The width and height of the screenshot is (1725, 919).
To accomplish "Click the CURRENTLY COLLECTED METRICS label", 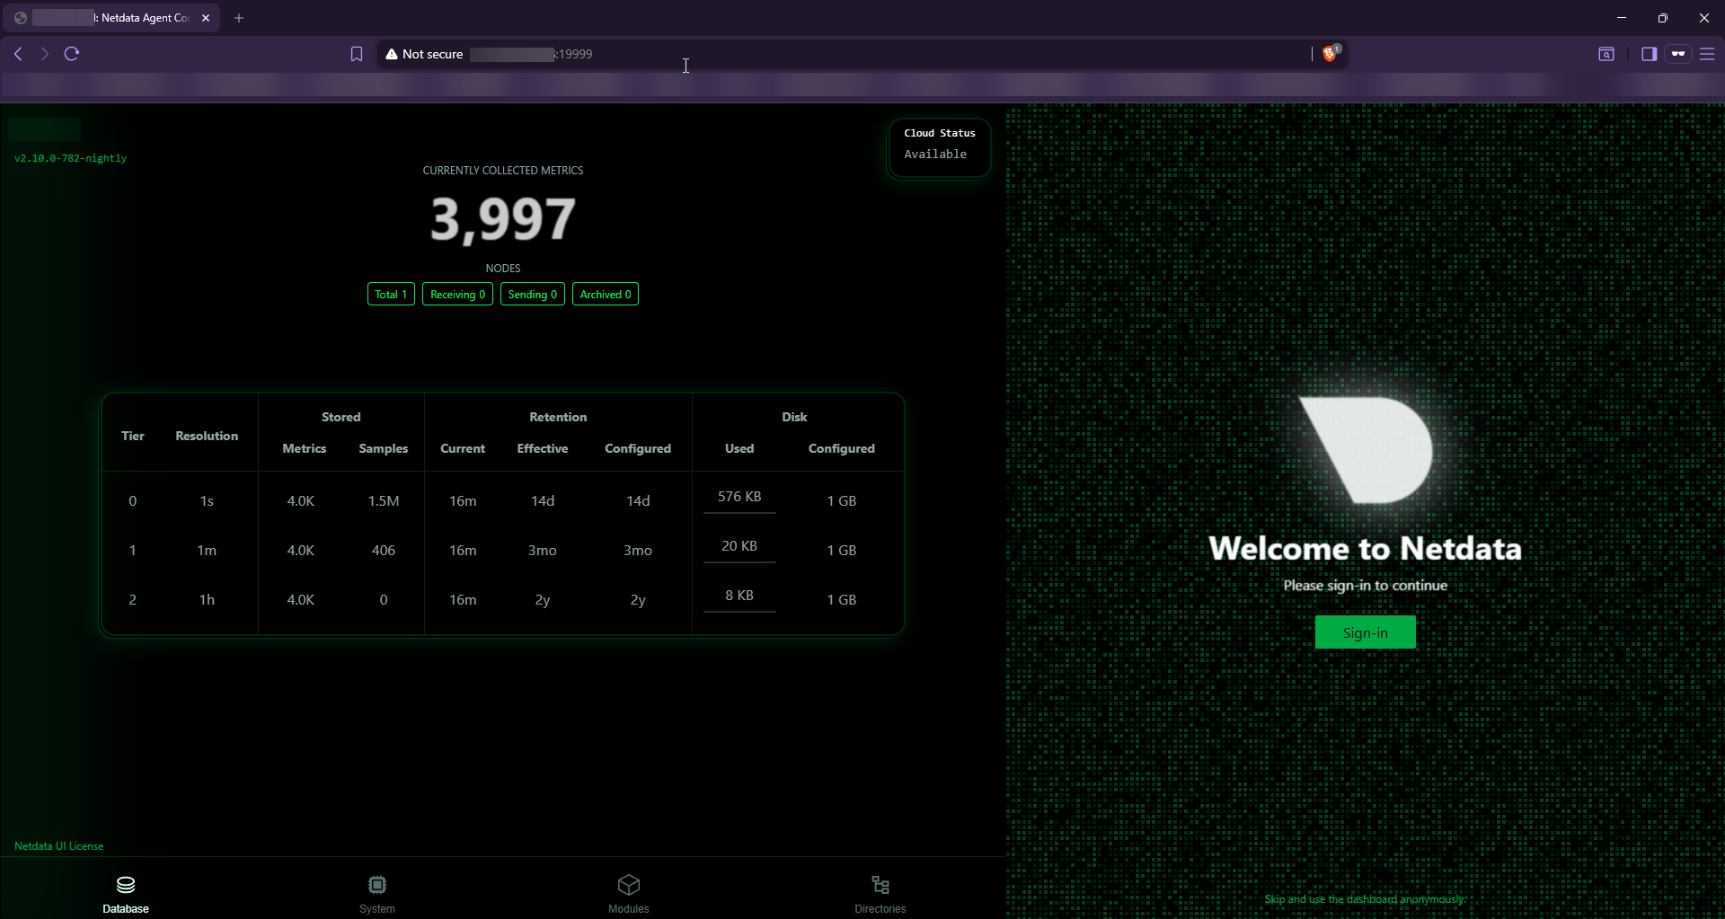I will (503, 171).
